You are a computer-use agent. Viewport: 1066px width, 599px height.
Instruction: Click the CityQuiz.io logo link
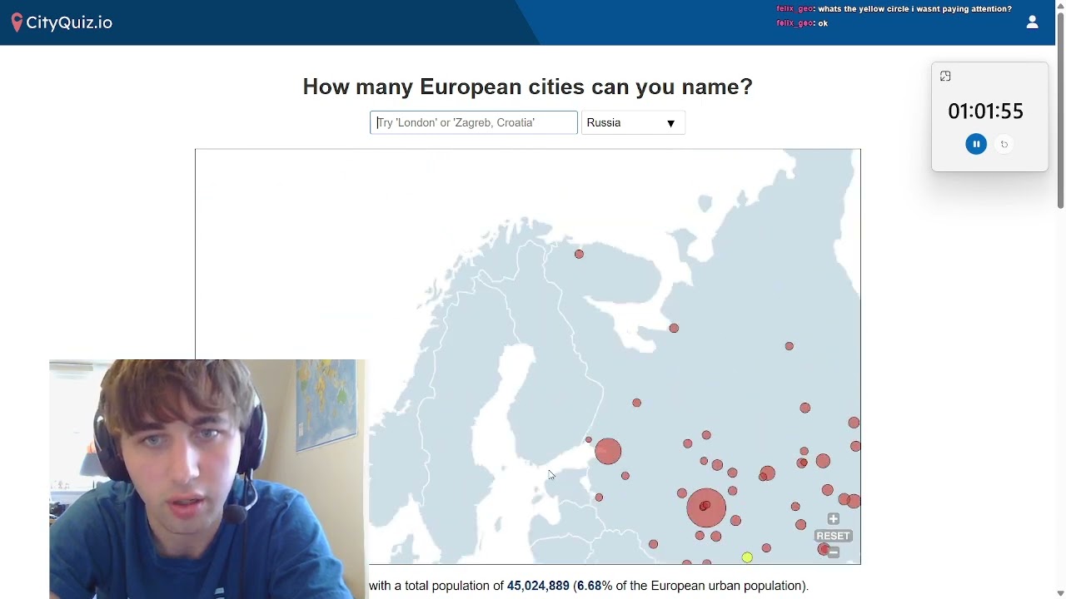click(62, 22)
